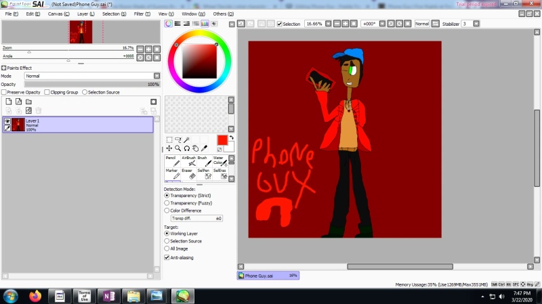
Task: Select the Magic Wand tool
Action: [x=187, y=139]
